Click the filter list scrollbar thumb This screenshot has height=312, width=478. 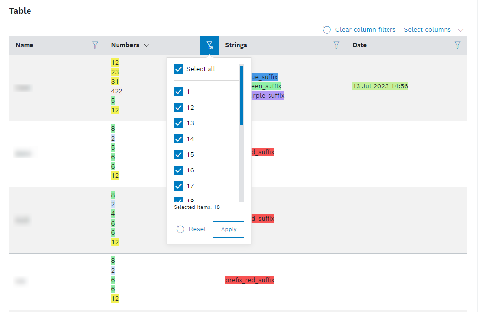coord(241,95)
